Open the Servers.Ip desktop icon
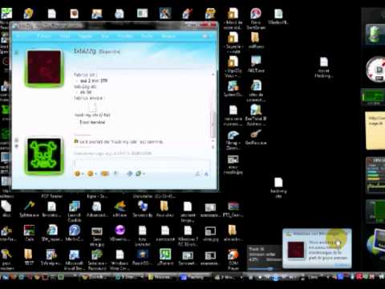The height and width of the screenshot is (289, 385). 143,209
